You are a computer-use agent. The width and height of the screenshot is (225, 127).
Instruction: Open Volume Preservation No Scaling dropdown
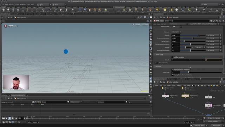214,50
